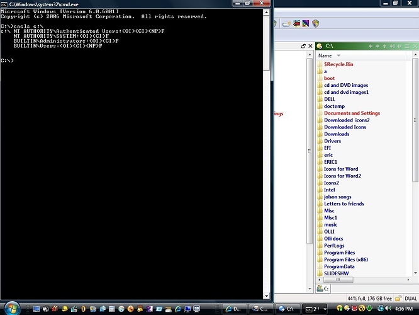This screenshot has width=419, height=315.
Task: Select the OLLI folder
Action: pyautogui.click(x=329, y=231)
